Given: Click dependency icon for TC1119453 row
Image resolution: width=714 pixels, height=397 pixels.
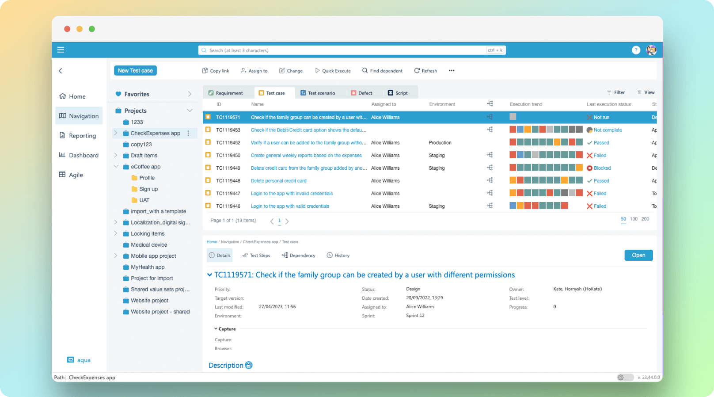Looking at the screenshot, I should point(490,130).
